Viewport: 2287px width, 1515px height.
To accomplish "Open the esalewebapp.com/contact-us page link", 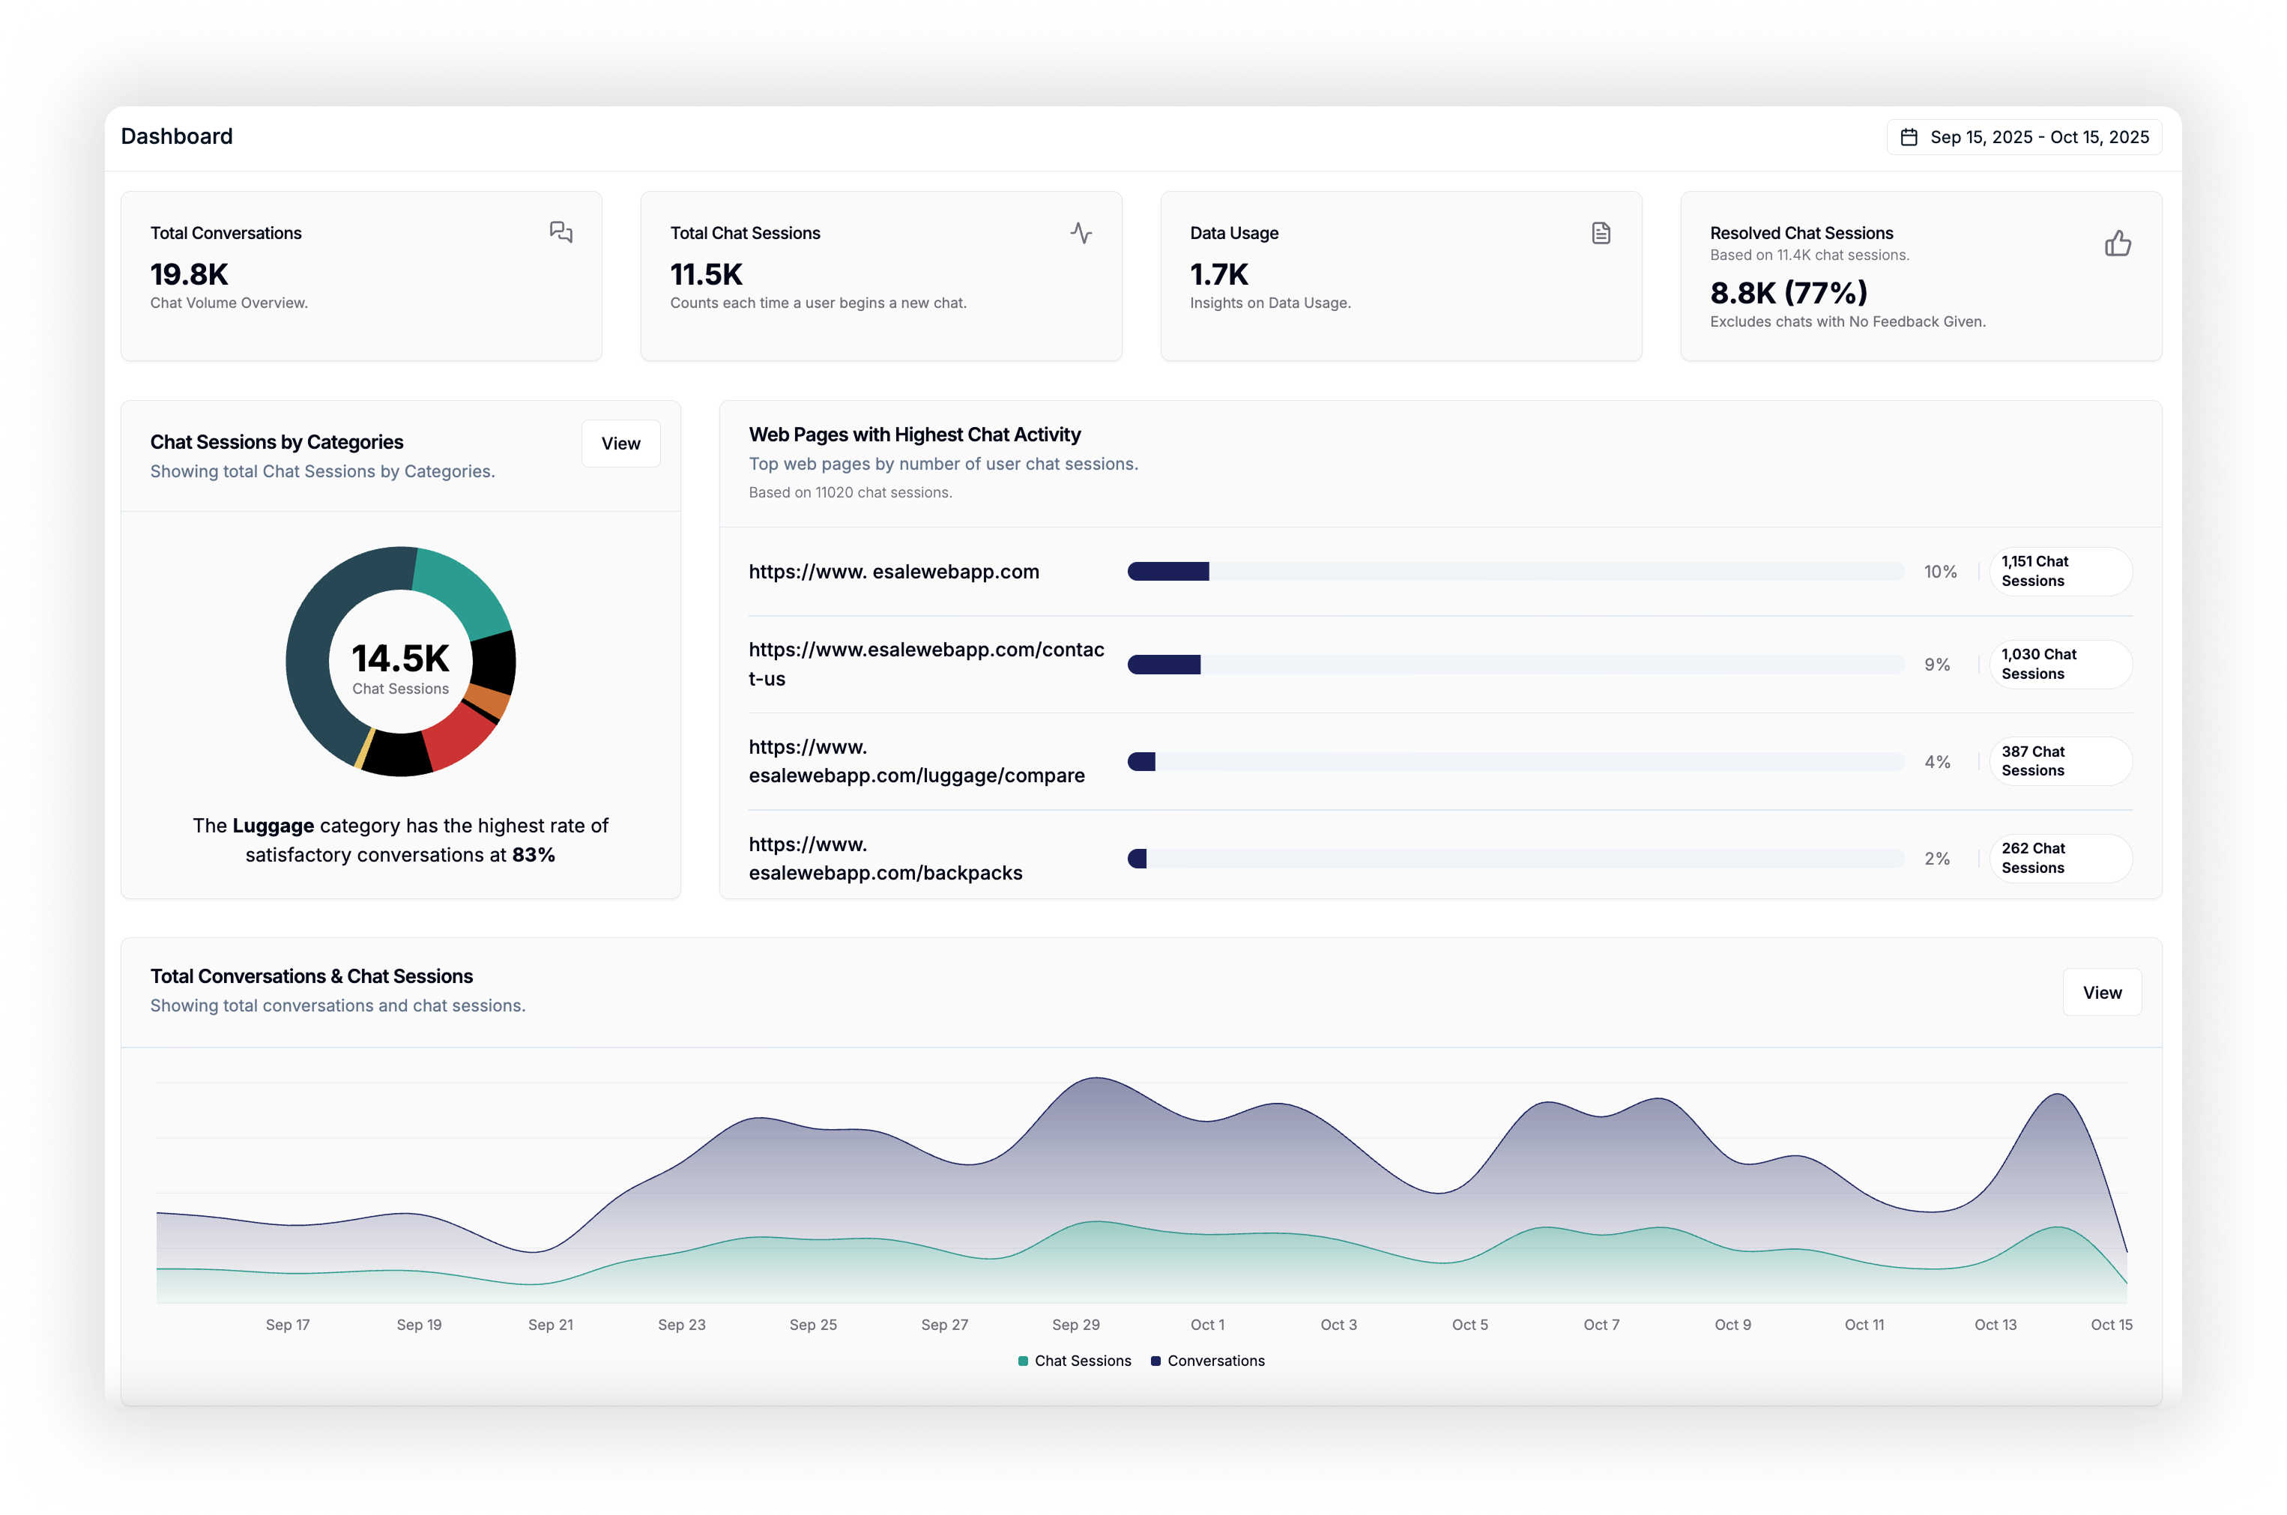I will click(925, 664).
